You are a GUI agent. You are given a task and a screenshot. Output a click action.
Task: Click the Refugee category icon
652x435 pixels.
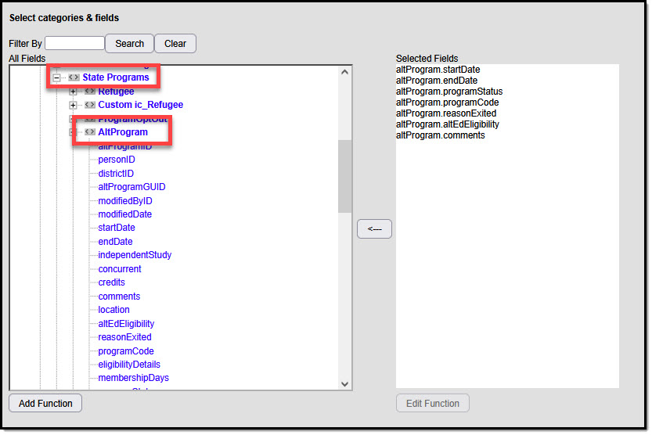click(90, 91)
